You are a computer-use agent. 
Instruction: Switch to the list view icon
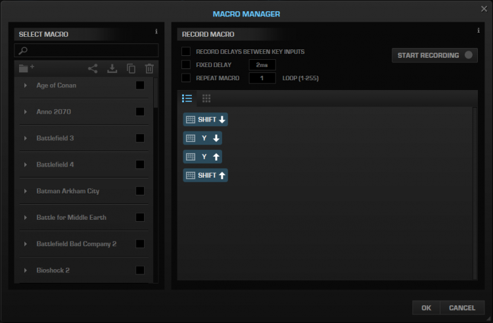point(187,99)
